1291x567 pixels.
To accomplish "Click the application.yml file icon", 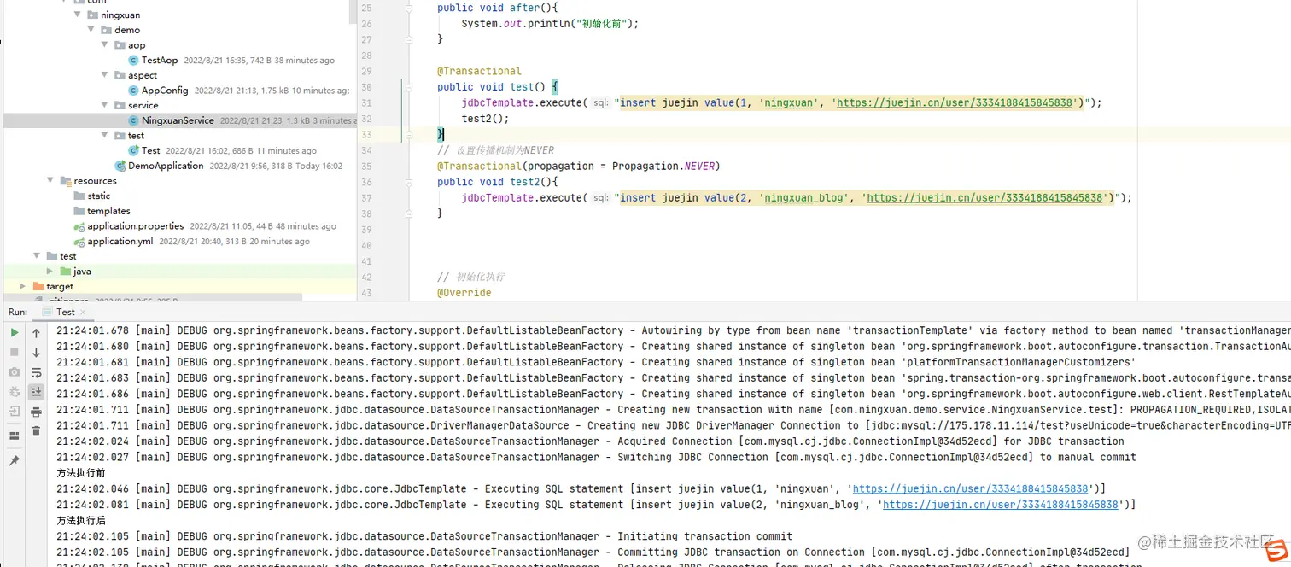I will click(x=79, y=242).
